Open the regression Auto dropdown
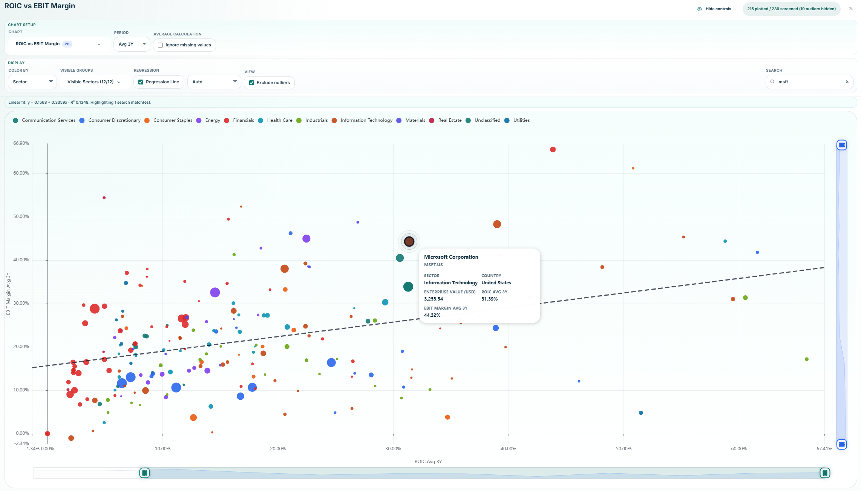Screen dimensions: 861x491 (214, 82)
